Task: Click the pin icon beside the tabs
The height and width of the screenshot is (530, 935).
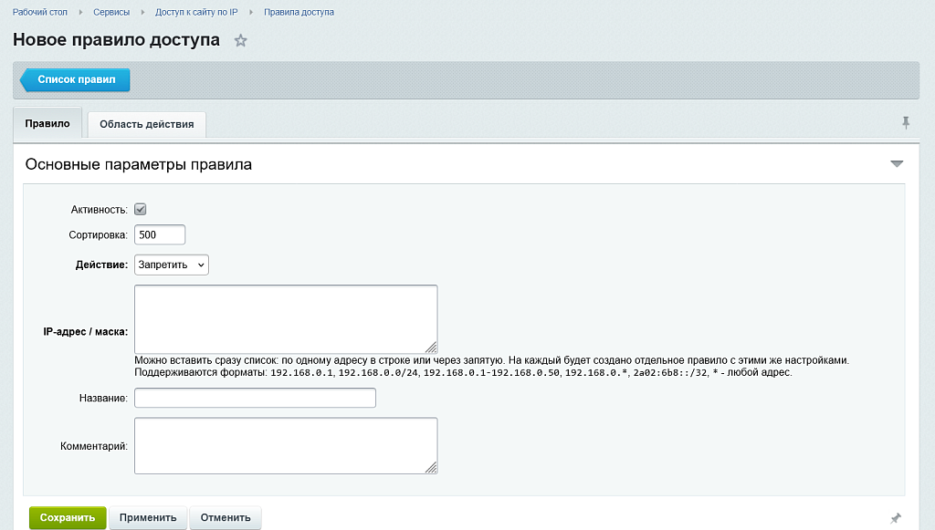Action: [906, 122]
